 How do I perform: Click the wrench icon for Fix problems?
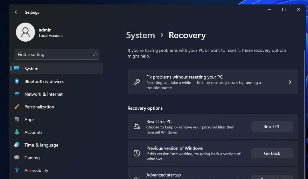pyautogui.click(x=137, y=82)
